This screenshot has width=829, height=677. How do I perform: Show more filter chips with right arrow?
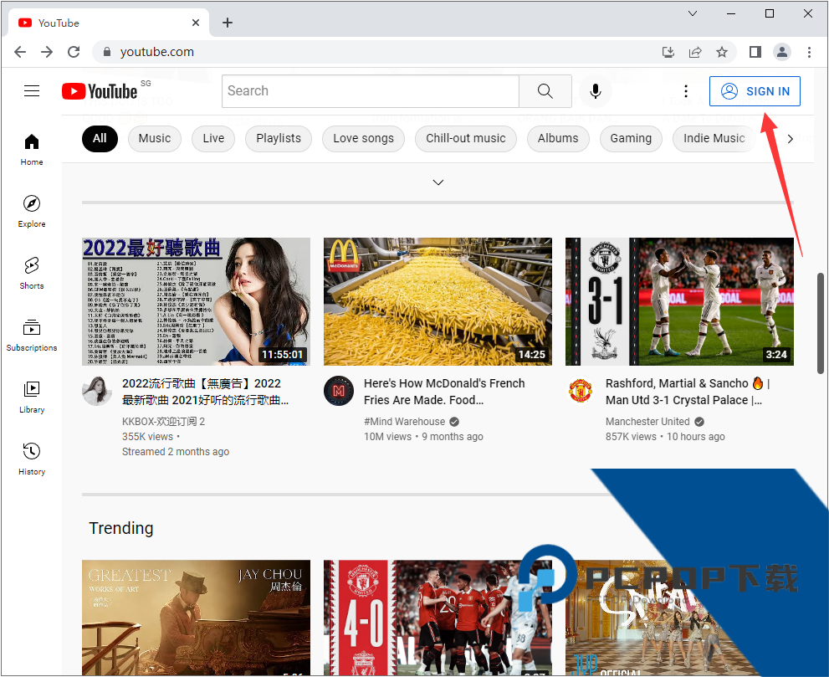point(791,139)
